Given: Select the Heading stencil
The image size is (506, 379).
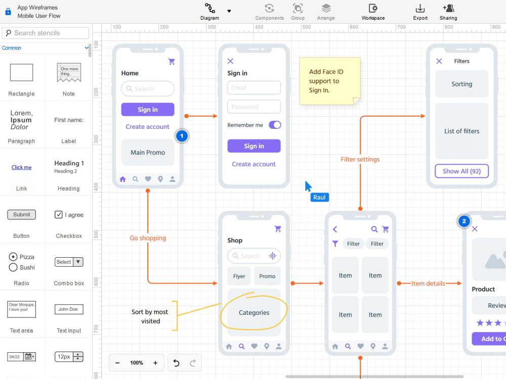Looking at the screenshot, I should coord(69,167).
